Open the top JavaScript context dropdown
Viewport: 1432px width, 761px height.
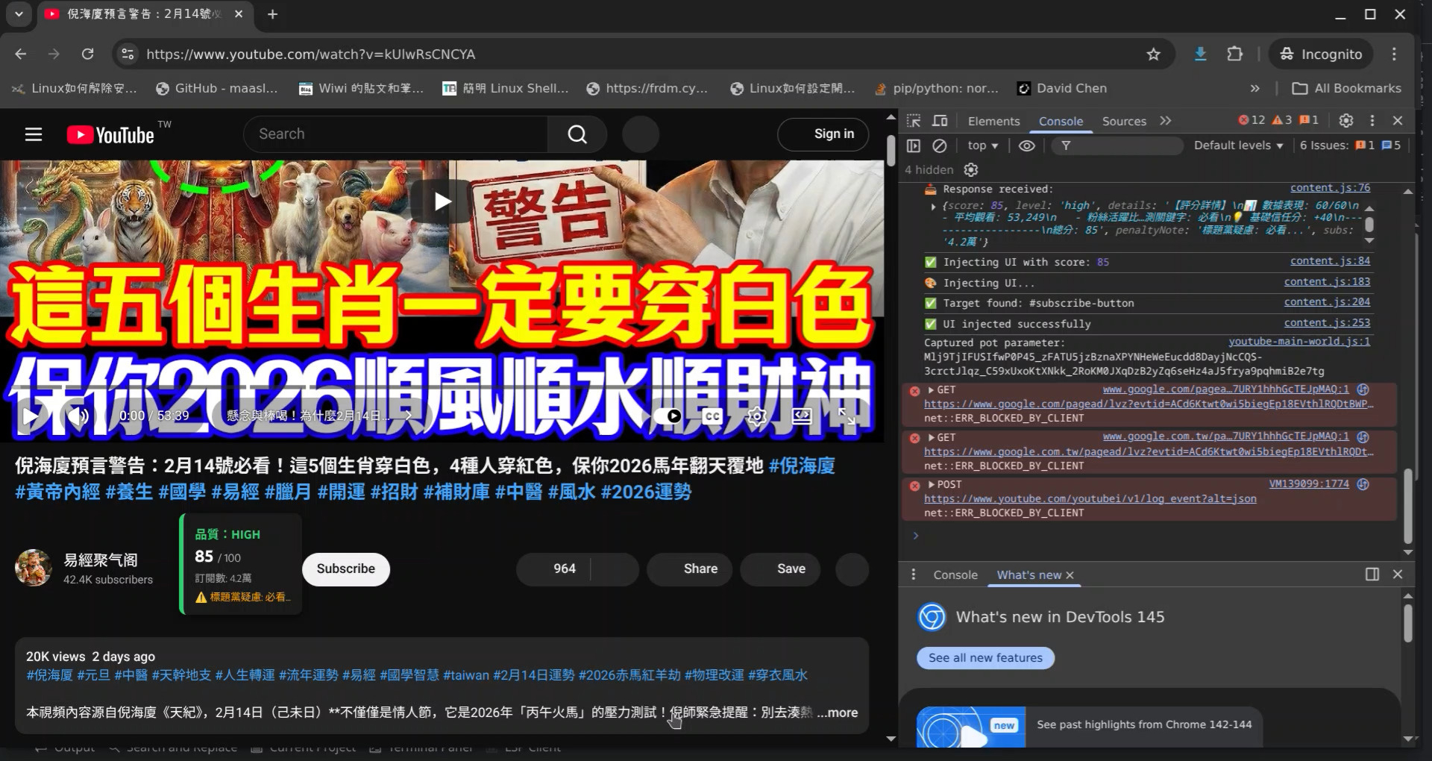(982, 145)
